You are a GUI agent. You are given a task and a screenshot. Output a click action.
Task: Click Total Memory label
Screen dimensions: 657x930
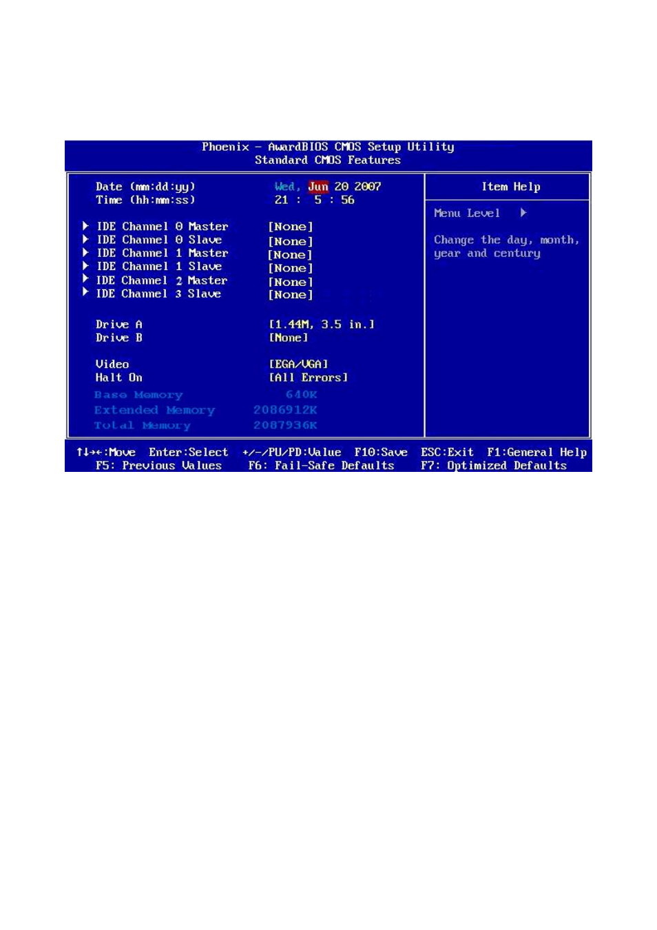pyautogui.click(x=143, y=426)
